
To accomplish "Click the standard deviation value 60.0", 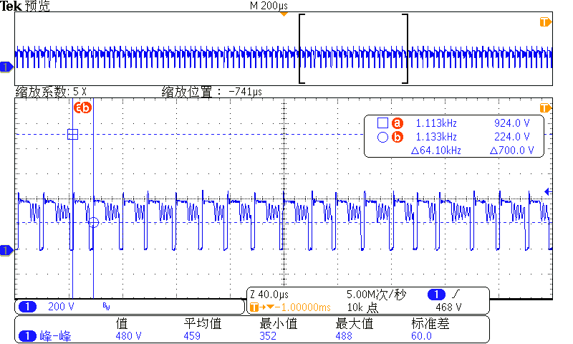I will point(421,336).
